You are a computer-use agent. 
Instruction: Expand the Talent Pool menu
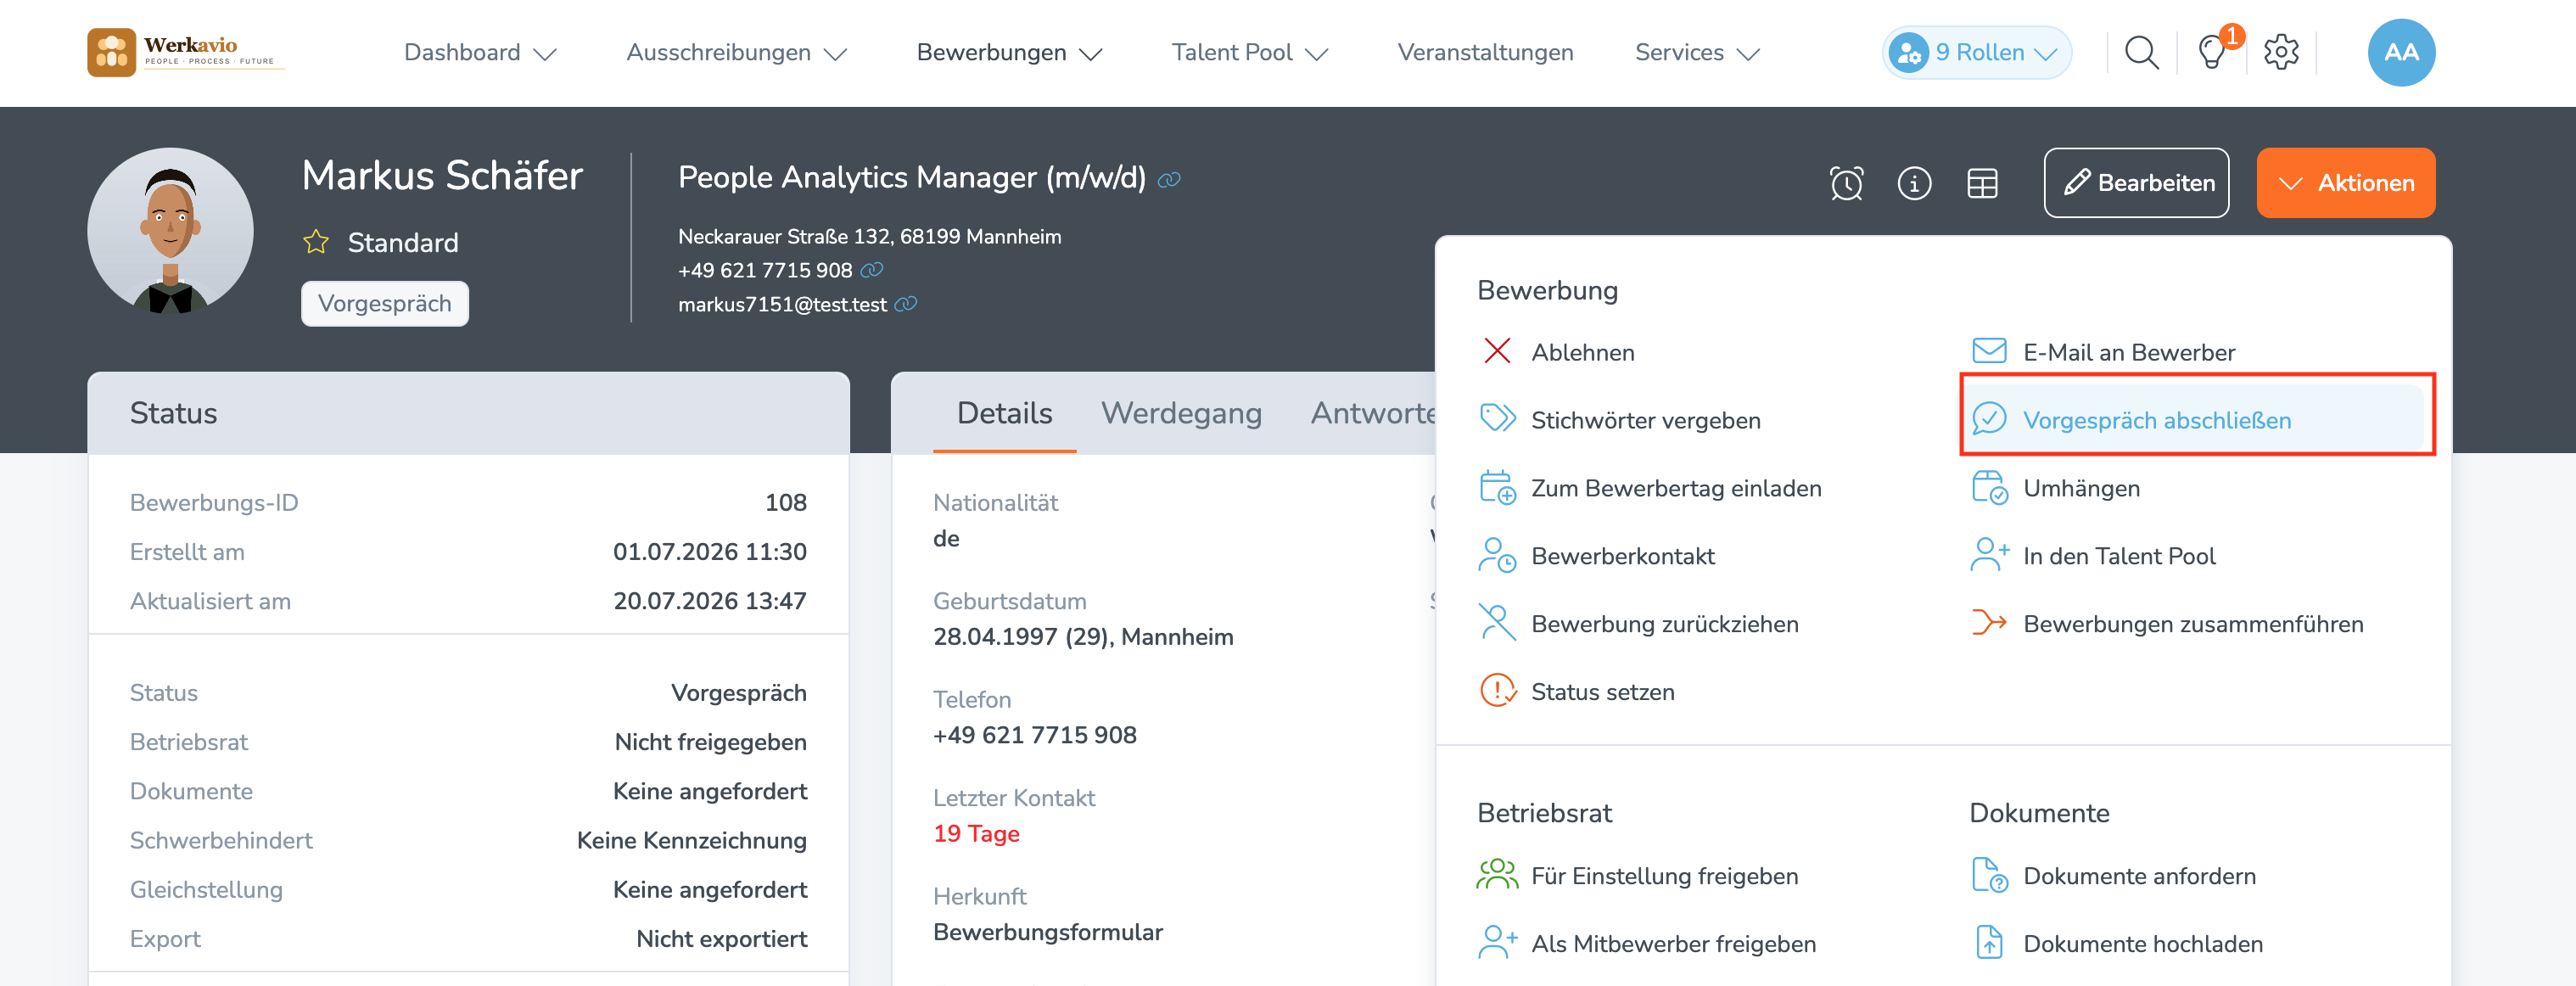coord(1249,53)
